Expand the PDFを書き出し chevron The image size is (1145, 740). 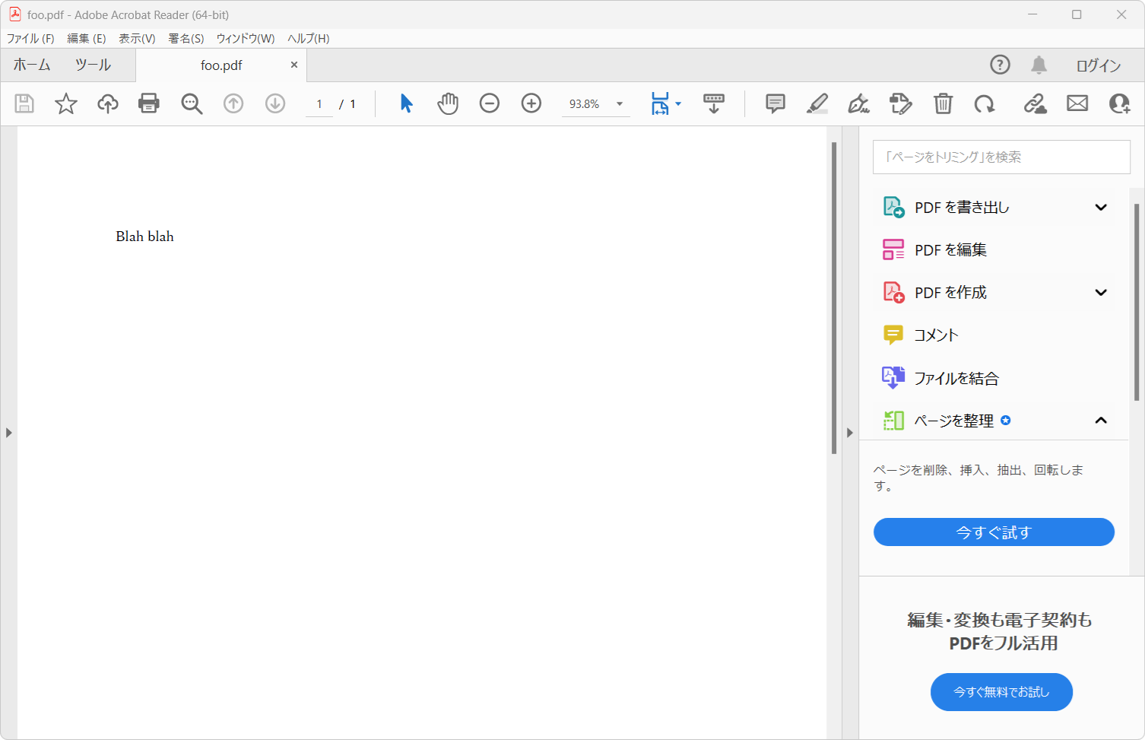[x=1101, y=207]
